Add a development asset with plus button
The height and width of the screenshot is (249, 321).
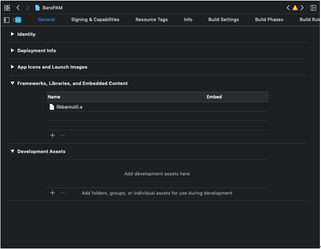[x=53, y=193]
